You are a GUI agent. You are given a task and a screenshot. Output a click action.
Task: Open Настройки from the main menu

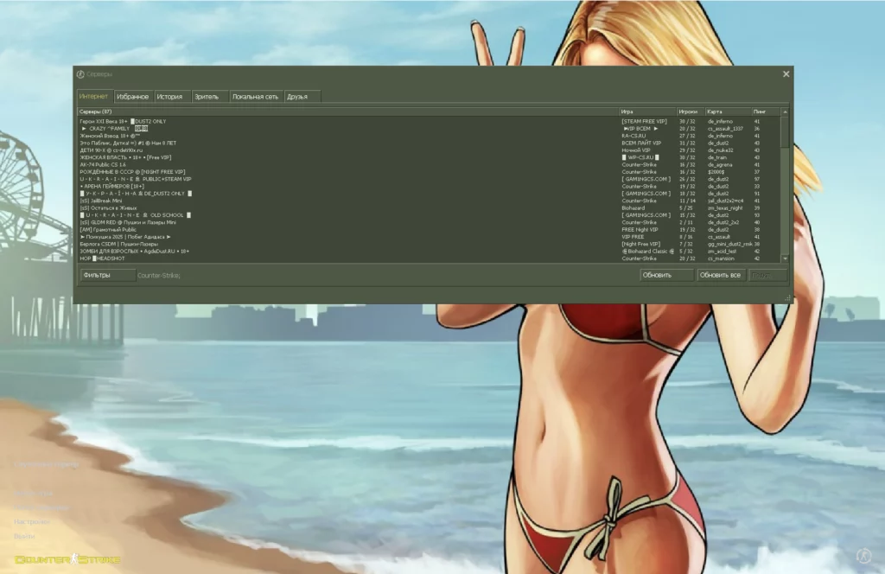coord(32,521)
